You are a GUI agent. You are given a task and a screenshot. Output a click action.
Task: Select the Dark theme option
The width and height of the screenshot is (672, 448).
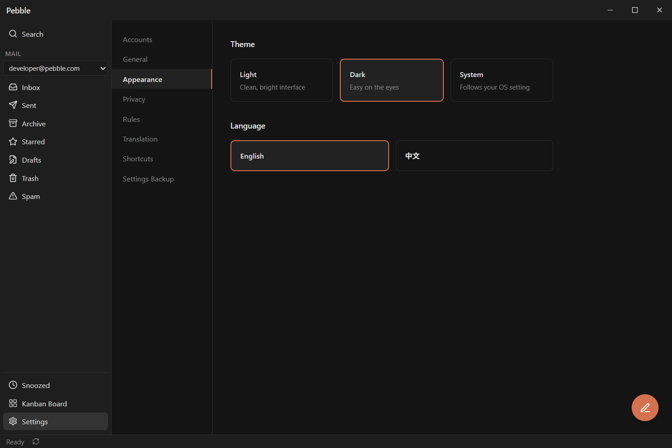point(392,80)
